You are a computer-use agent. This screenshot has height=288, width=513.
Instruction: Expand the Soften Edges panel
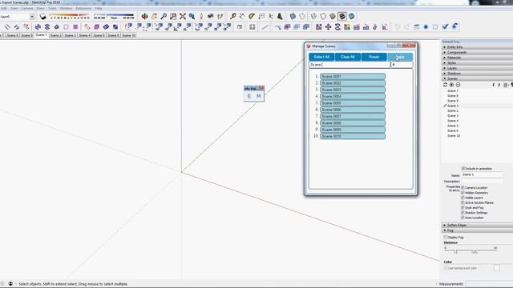[478, 225]
